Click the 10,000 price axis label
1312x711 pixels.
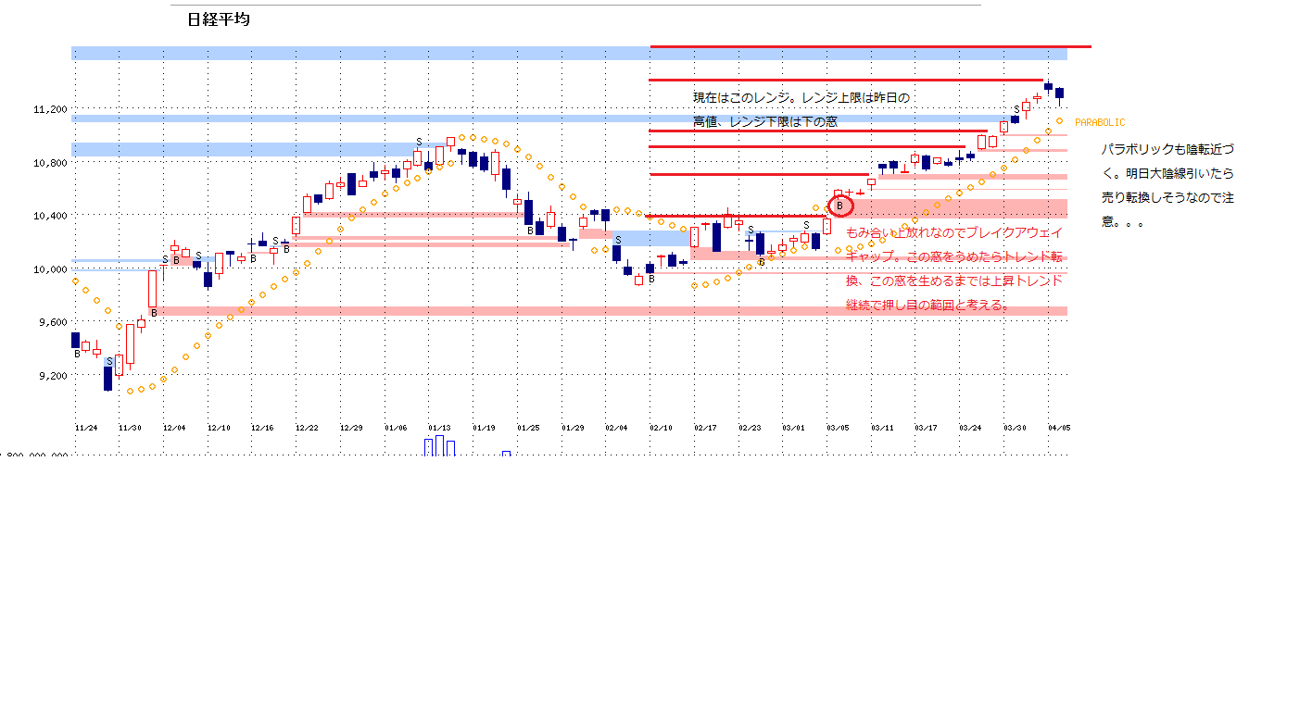tap(50, 269)
